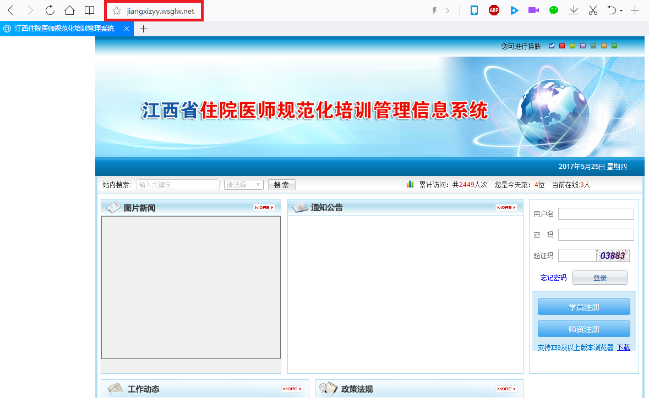Click the 忘记密码 link
Viewport: 649px width, 398px height.
(x=553, y=278)
